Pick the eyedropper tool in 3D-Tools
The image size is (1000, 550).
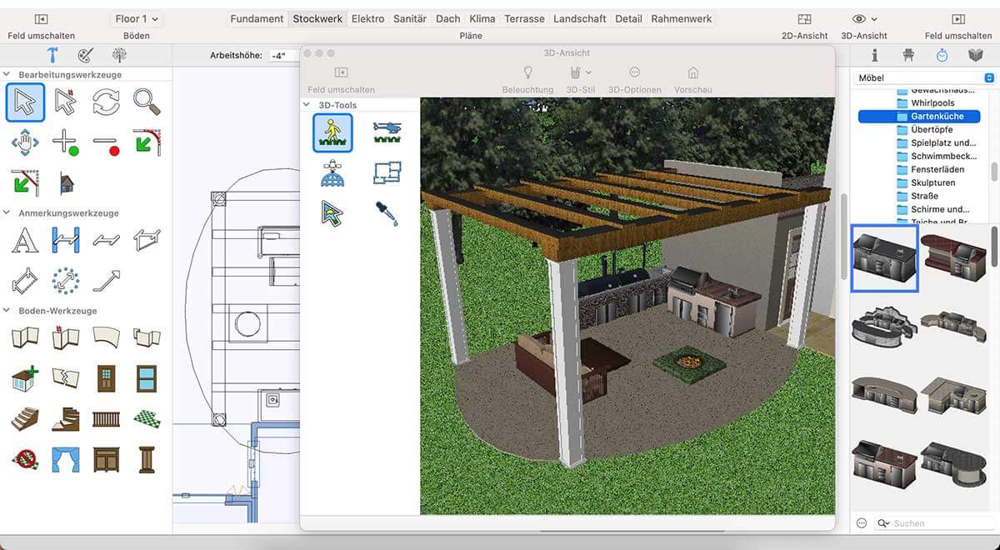[x=387, y=213]
